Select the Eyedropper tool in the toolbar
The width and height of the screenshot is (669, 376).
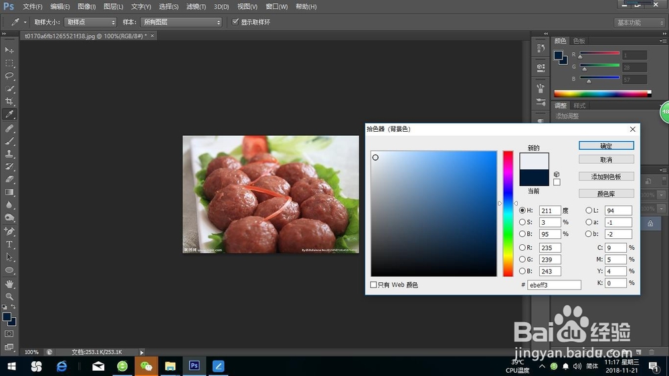click(9, 114)
